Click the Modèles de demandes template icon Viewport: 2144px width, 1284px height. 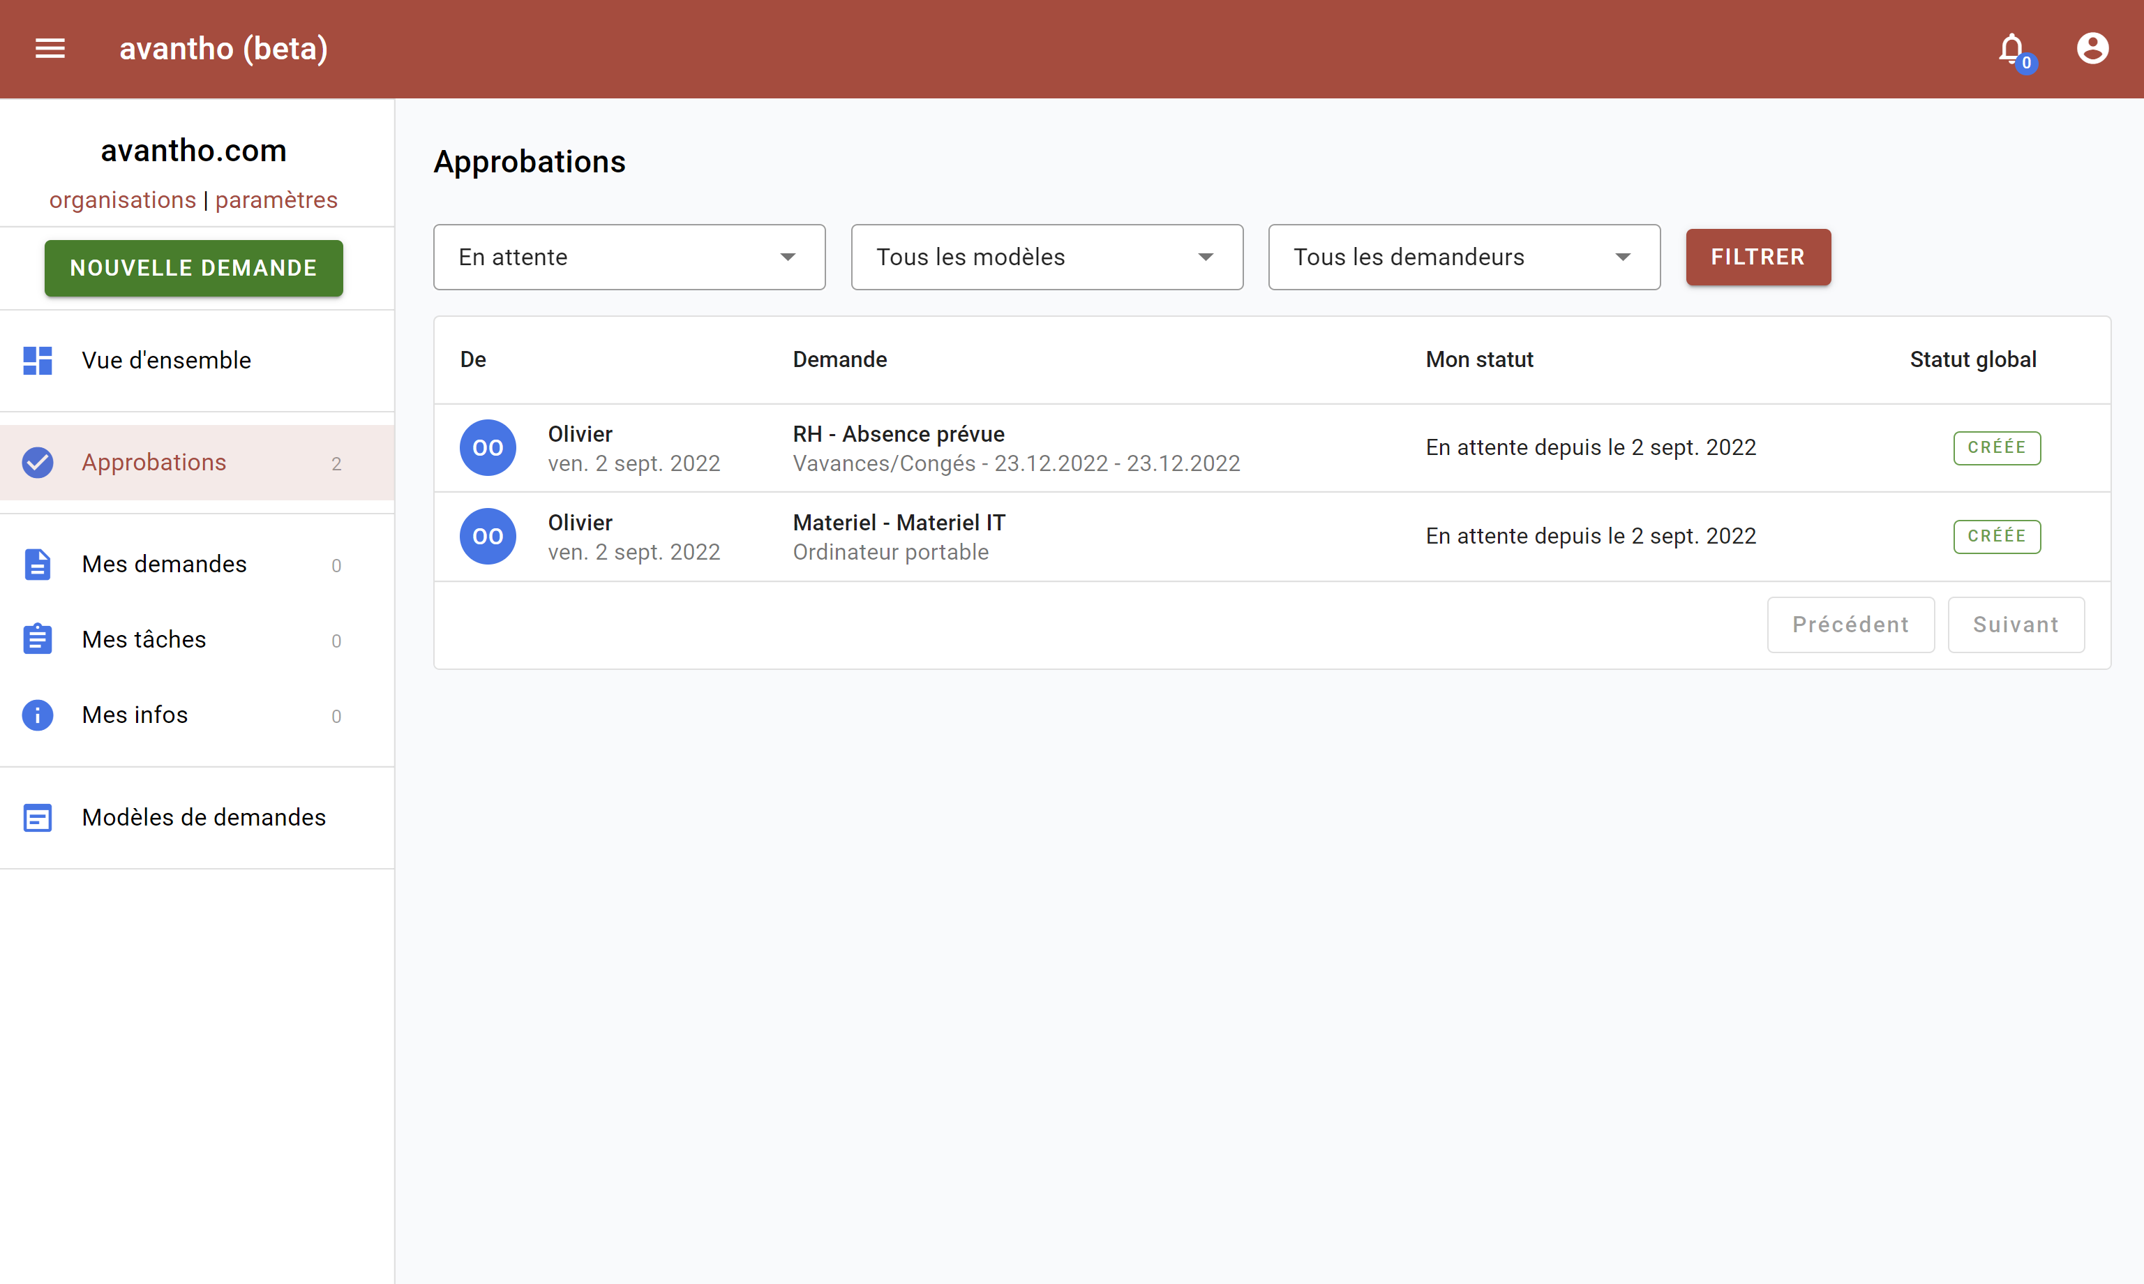(x=38, y=818)
